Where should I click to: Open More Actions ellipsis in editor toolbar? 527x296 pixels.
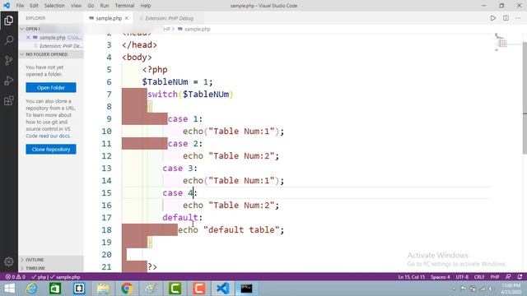(518, 18)
